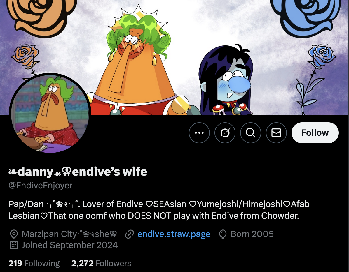
Task: Click the balloon birthday icon
Action: point(223,234)
